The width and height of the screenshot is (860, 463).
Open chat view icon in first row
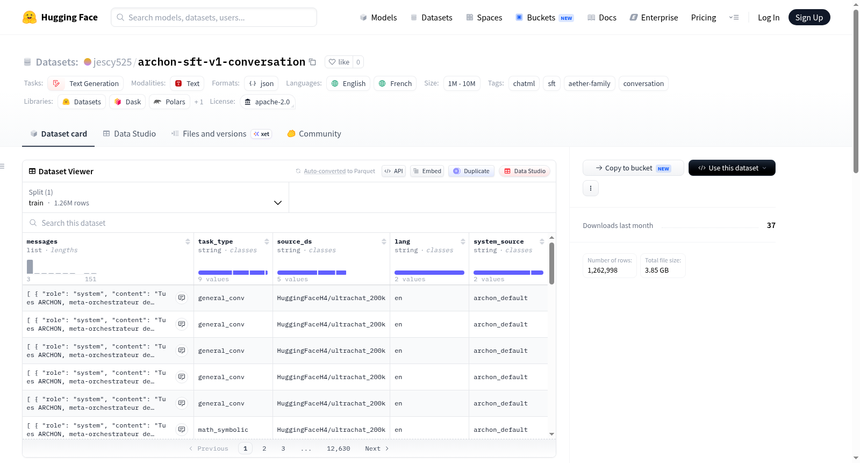[x=182, y=298]
